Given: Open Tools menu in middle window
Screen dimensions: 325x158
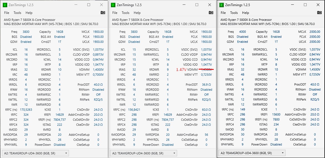Looking at the screenshot, I should click(125, 13).
